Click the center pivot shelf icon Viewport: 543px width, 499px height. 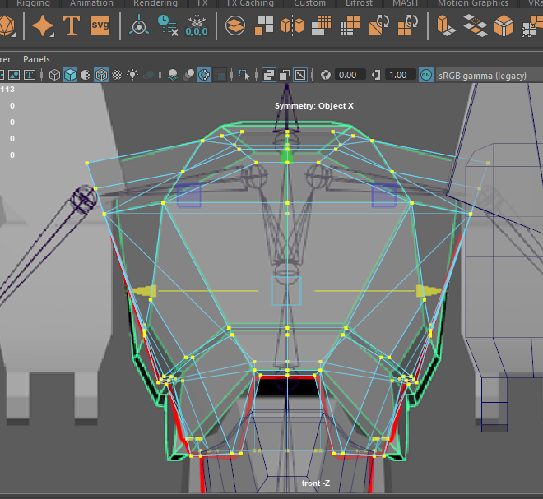138,26
